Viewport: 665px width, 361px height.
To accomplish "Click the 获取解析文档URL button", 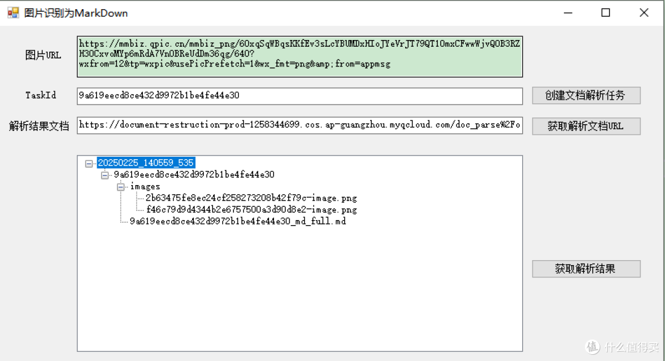I will tap(586, 126).
